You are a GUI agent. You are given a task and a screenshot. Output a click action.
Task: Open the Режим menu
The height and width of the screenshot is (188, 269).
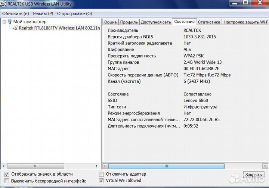pos(43,13)
